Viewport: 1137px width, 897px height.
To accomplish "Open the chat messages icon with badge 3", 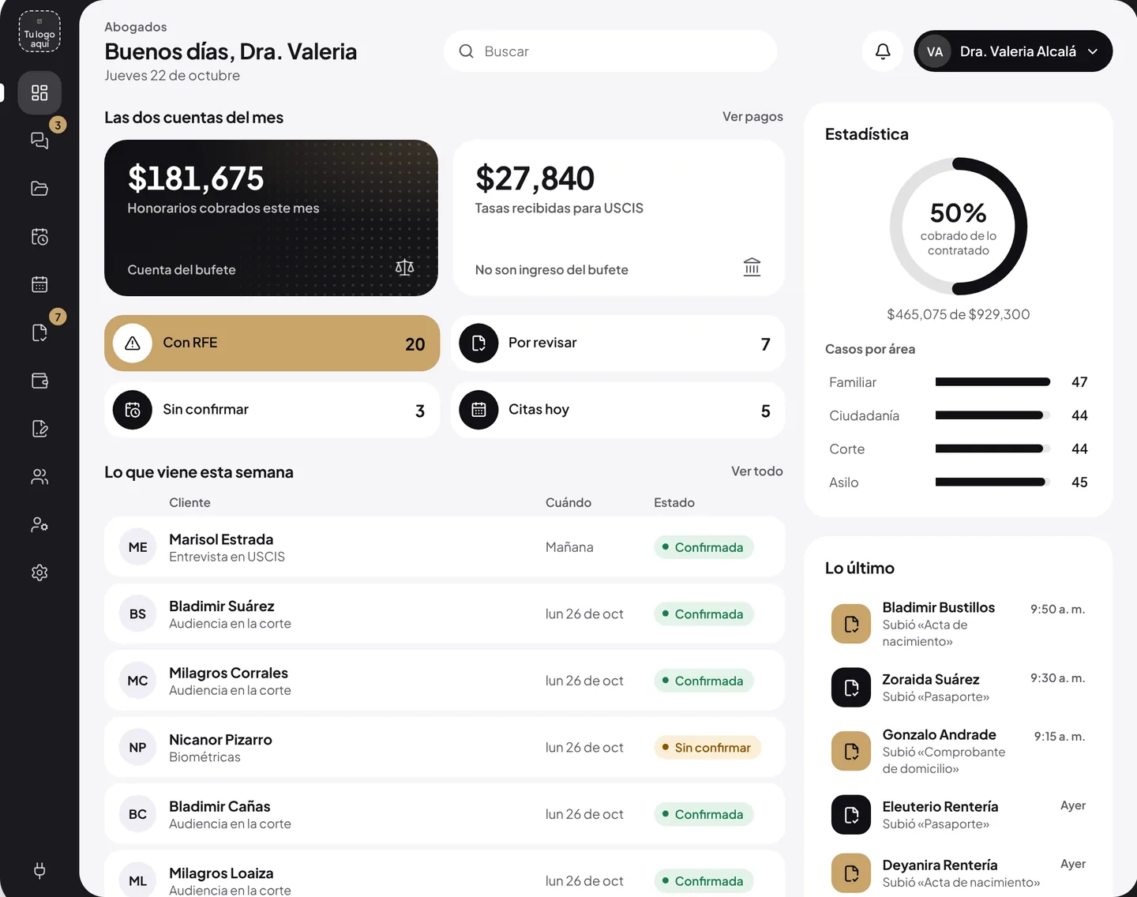I will pos(39,141).
